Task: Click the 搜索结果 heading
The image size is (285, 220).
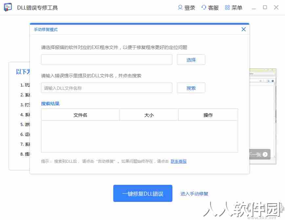Action: [x=50, y=104]
